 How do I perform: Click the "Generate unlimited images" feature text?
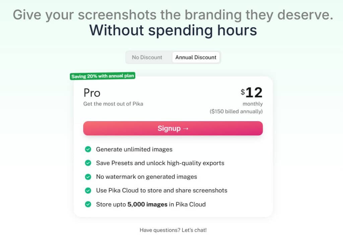click(x=134, y=149)
